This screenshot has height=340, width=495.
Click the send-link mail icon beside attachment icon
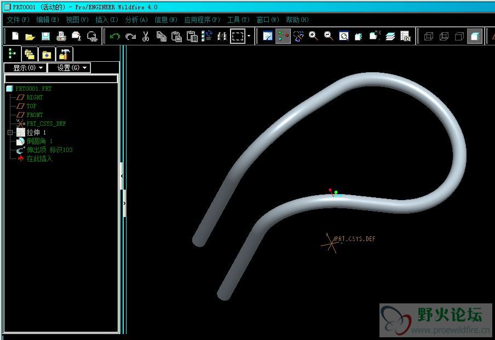(x=92, y=36)
